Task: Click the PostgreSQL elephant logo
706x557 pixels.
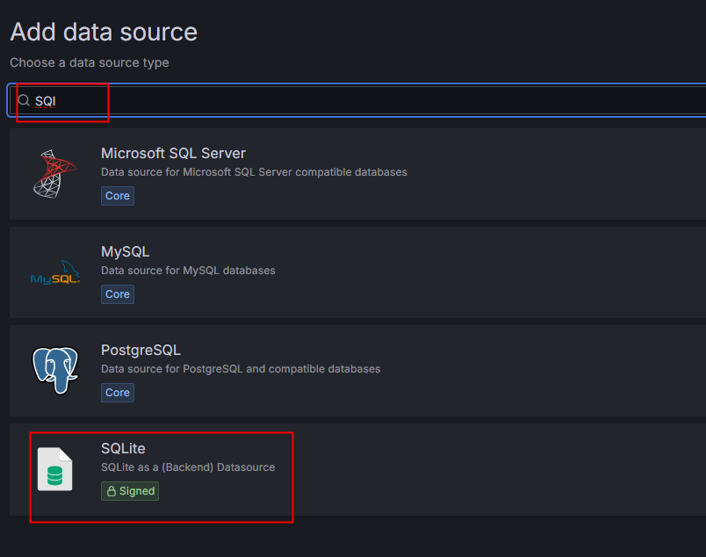Action: (x=55, y=371)
